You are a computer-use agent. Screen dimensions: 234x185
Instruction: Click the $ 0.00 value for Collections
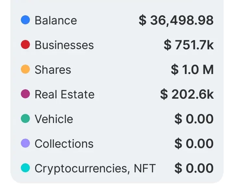click(194, 144)
